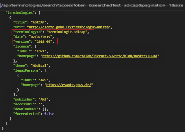
Task: Select the "terminologie-adicap" value
Action: 67,32
